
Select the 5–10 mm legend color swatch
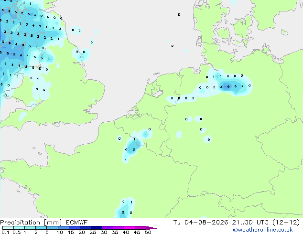tap(53, 228)
